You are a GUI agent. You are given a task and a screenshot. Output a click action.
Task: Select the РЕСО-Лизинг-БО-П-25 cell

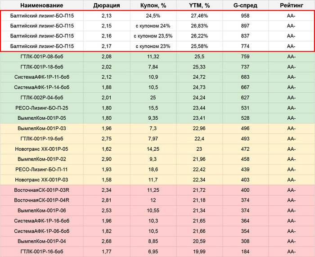42,108
